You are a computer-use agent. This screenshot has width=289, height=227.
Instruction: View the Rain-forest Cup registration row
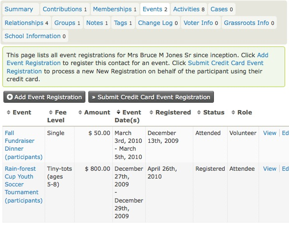coord(270,169)
